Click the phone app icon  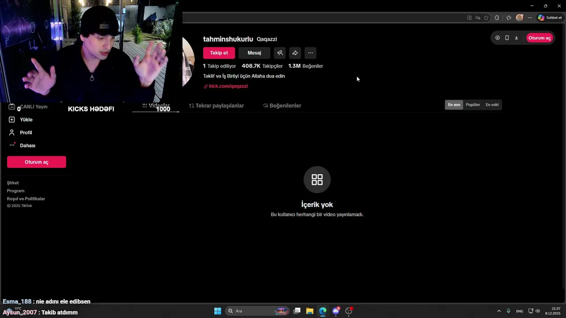(507, 38)
